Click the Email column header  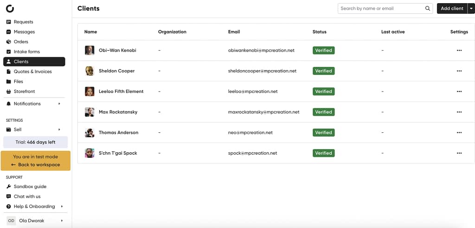point(234,32)
